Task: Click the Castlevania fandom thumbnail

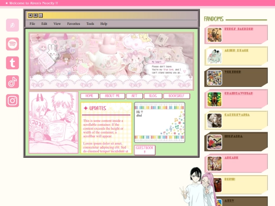Action: point(214,121)
